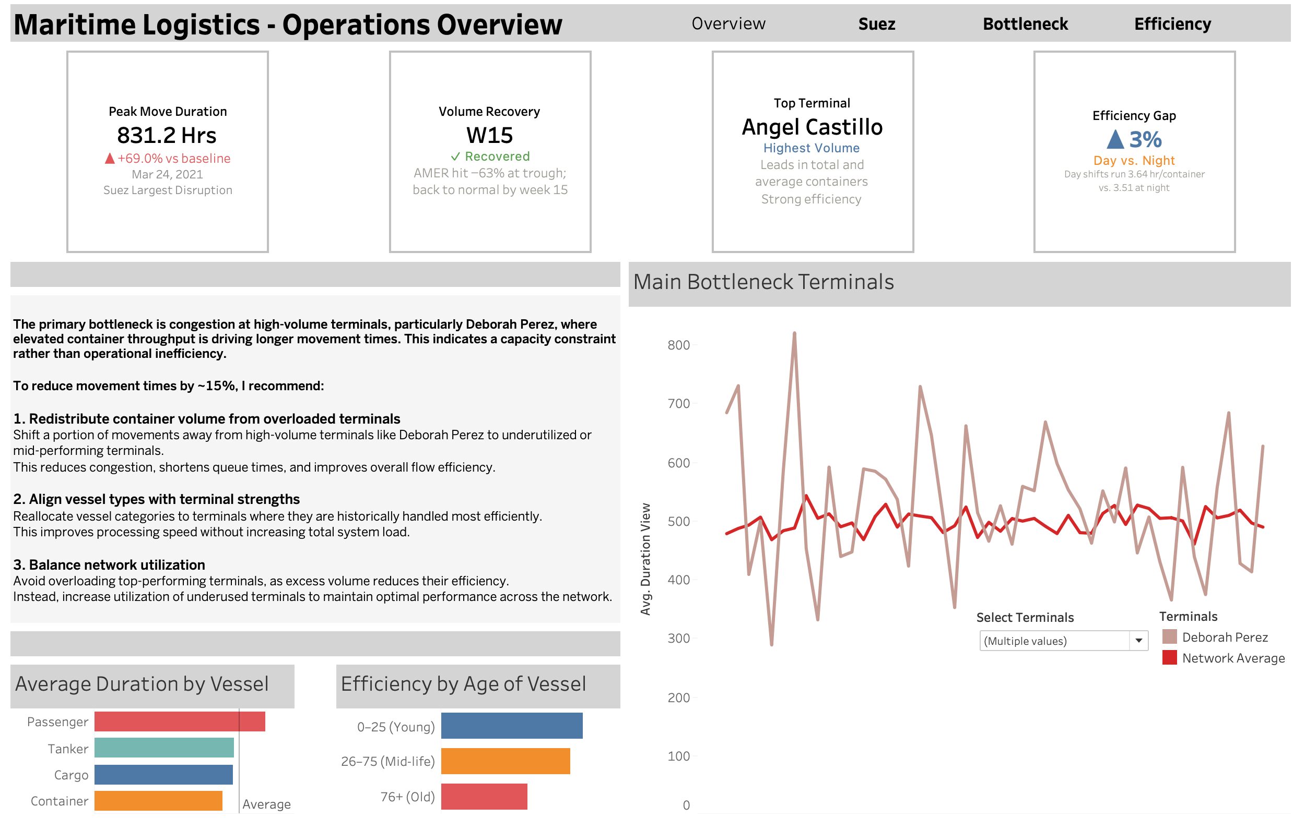Click the red up-triangle on Peak Move Duration

110,158
